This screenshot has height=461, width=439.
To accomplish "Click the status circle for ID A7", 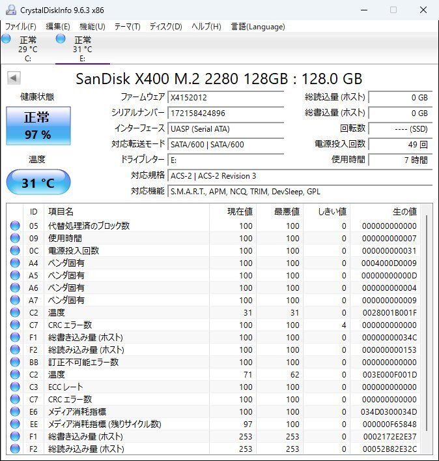I will point(15,300).
